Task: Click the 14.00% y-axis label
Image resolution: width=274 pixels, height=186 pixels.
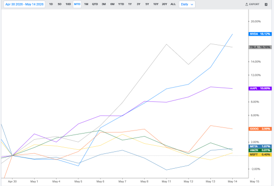Action: [x=256, y=62]
